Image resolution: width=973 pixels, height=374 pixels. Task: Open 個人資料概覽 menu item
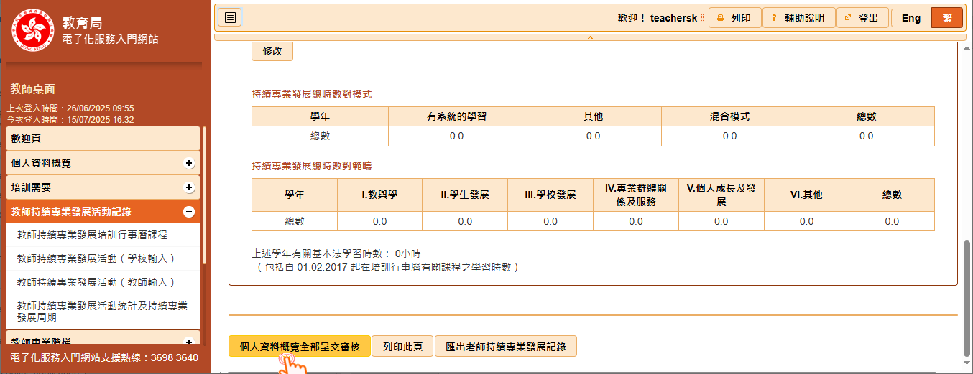tap(103, 163)
